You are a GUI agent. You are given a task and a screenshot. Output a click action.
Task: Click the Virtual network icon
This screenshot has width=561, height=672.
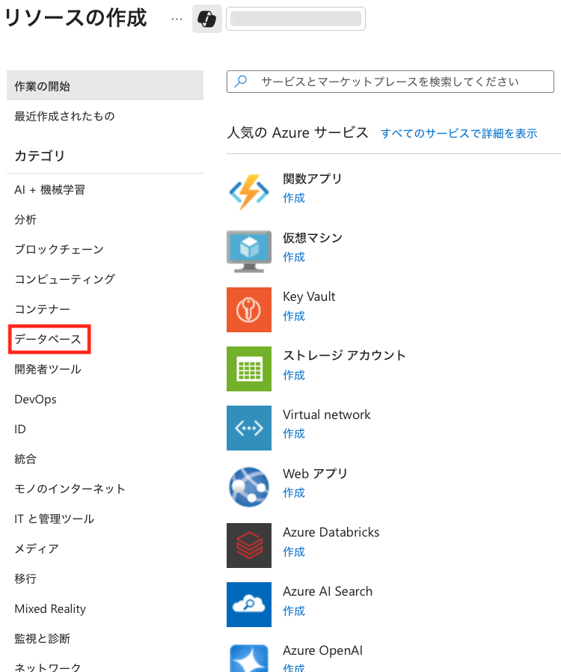tap(249, 428)
